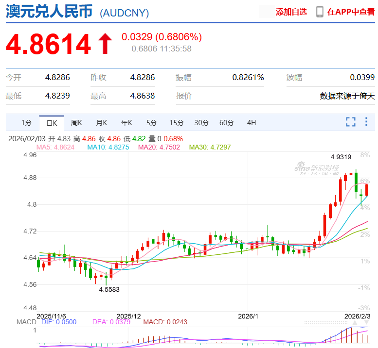Click 添加自选 to add to watchlist
The image size is (378, 348).
click(x=291, y=12)
